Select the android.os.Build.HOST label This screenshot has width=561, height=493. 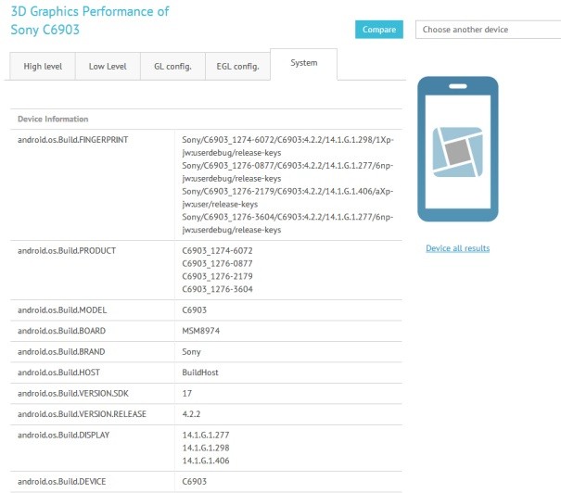(x=58, y=373)
